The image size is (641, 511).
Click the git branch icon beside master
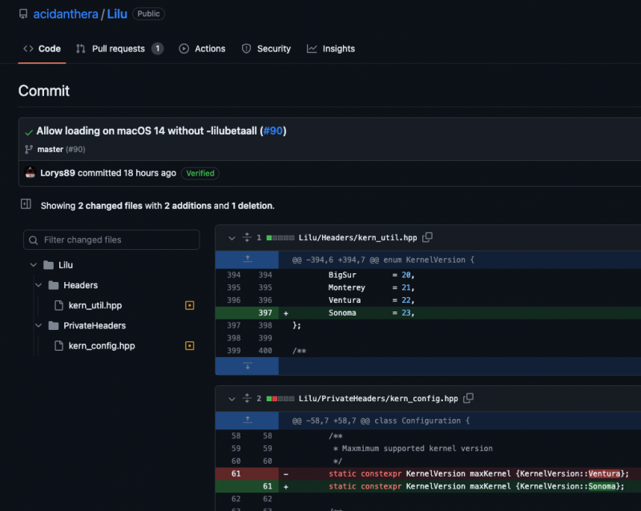(x=29, y=149)
